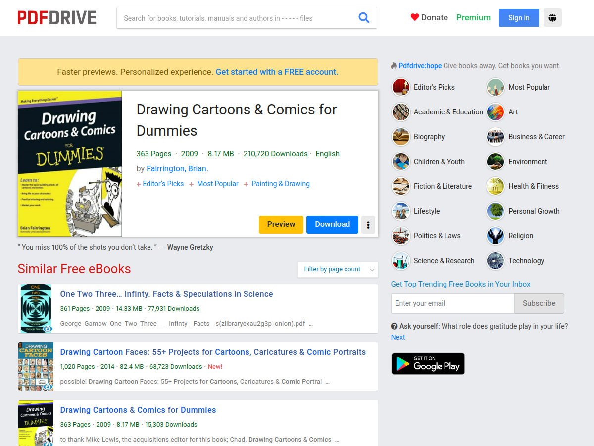Click the Painting & Drawing tag

click(281, 184)
